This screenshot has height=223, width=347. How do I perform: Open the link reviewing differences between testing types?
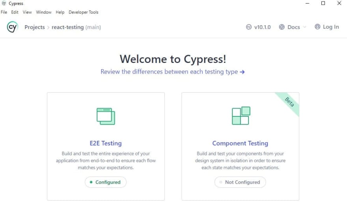pos(173,72)
